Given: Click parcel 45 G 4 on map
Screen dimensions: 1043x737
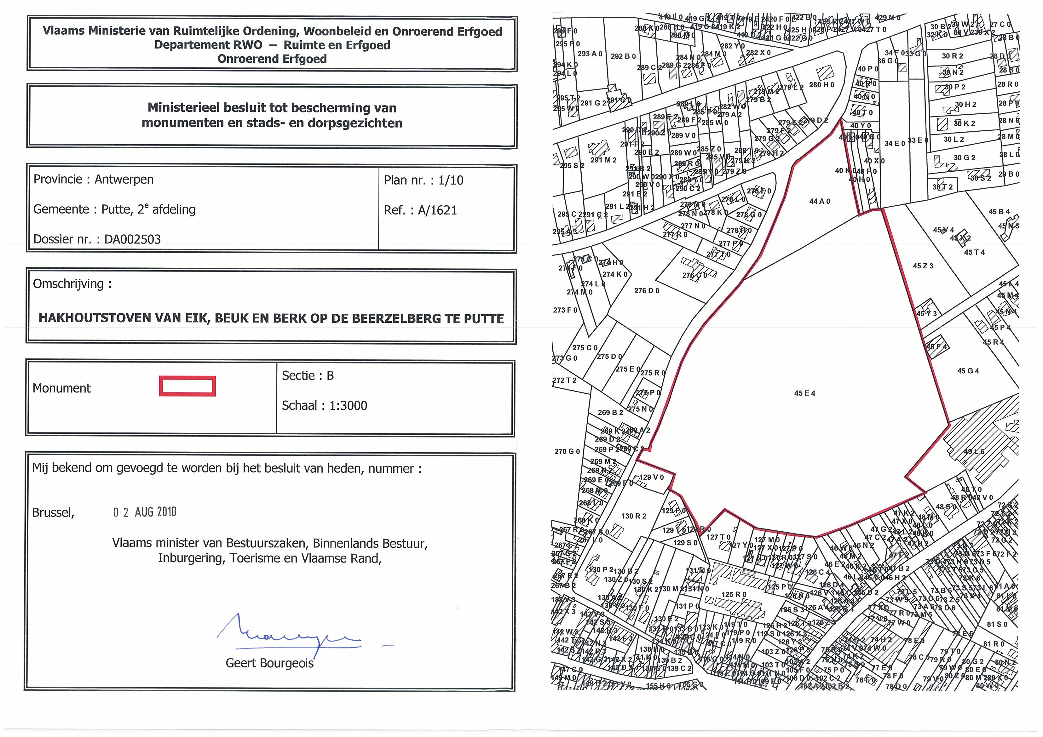Looking at the screenshot, I should (968, 371).
